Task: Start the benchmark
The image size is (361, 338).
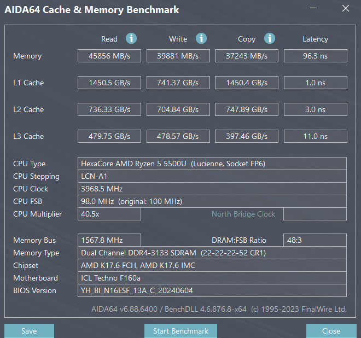Action: (180, 331)
